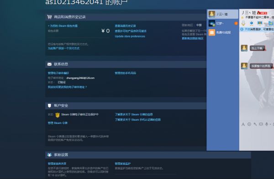Image resolution: width=274 pixels, height=179 pixels.
Task: Open link to view purchase history
Action: point(125,26)
